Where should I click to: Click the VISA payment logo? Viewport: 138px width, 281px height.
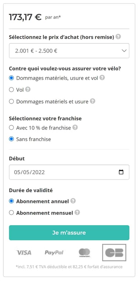(x=24, y=253)
